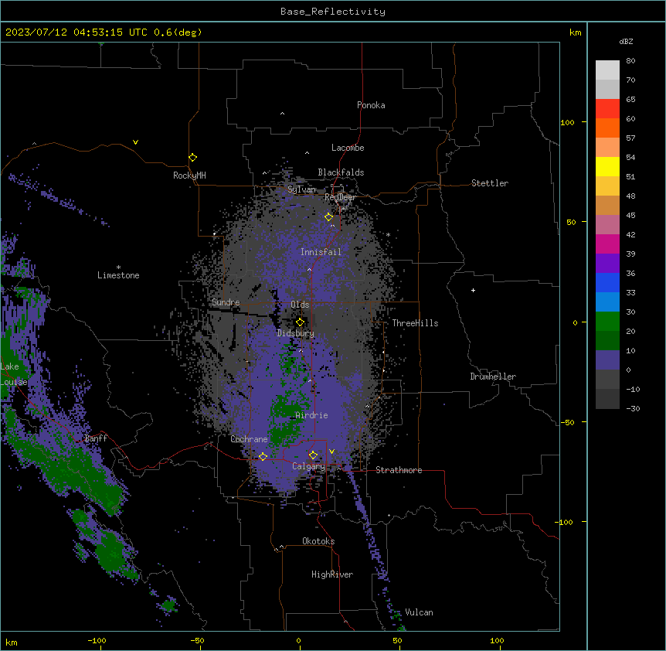Click the Sylvan label
The width and height of the screenshot is (666, 651).
tap(301, 189)
